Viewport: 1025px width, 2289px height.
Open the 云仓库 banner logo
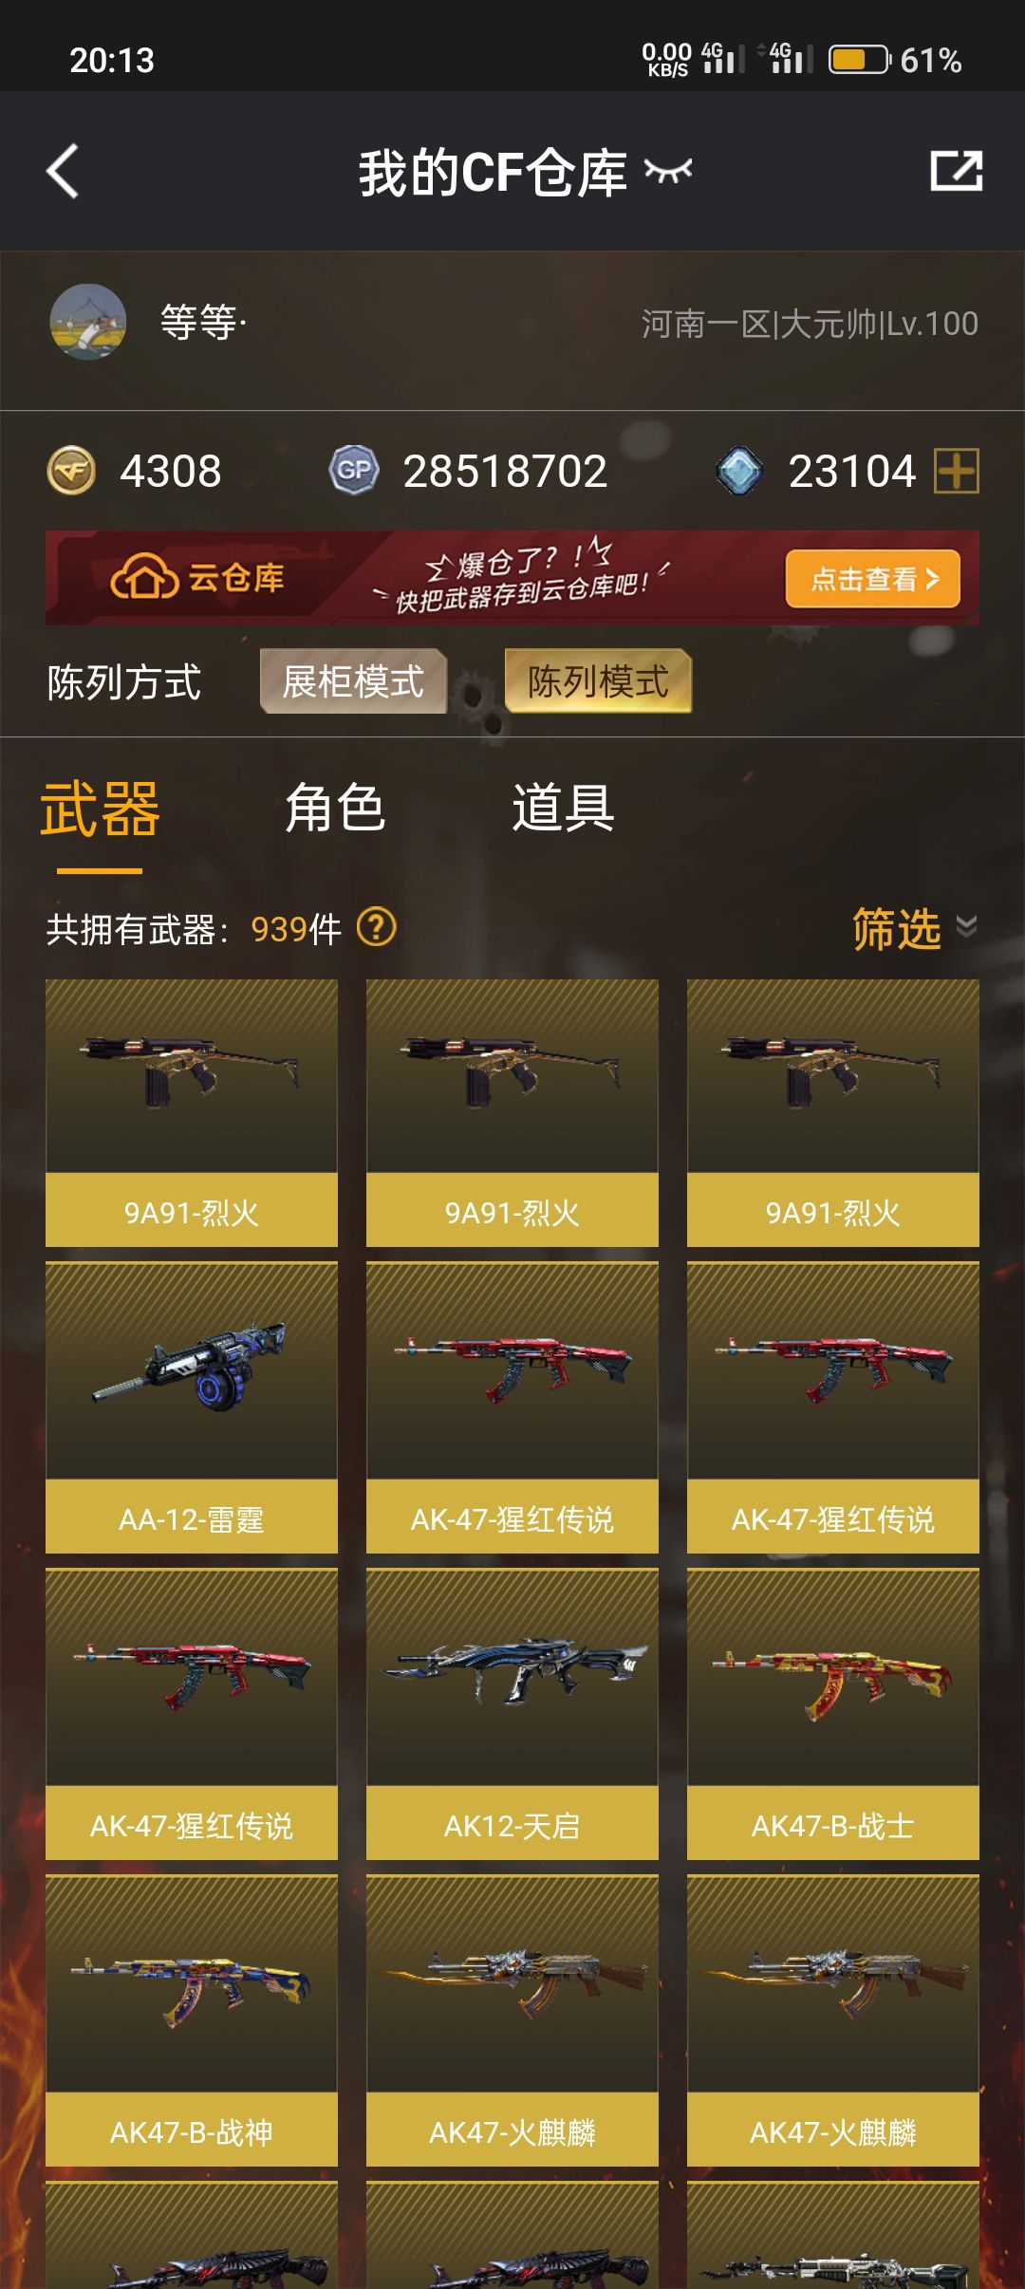pyautogui.click(x=197, y=578)
